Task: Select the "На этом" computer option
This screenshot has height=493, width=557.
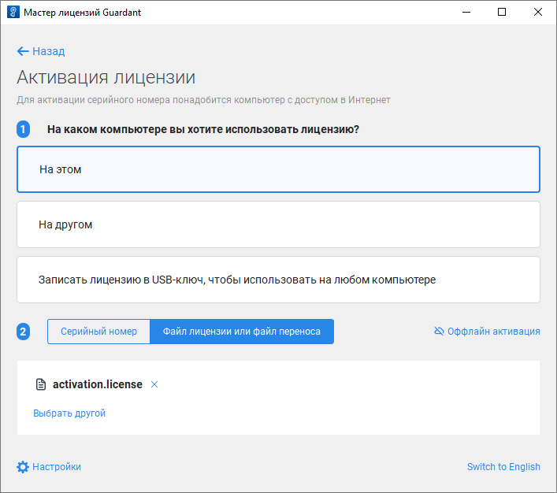Action: coord(278,169)
